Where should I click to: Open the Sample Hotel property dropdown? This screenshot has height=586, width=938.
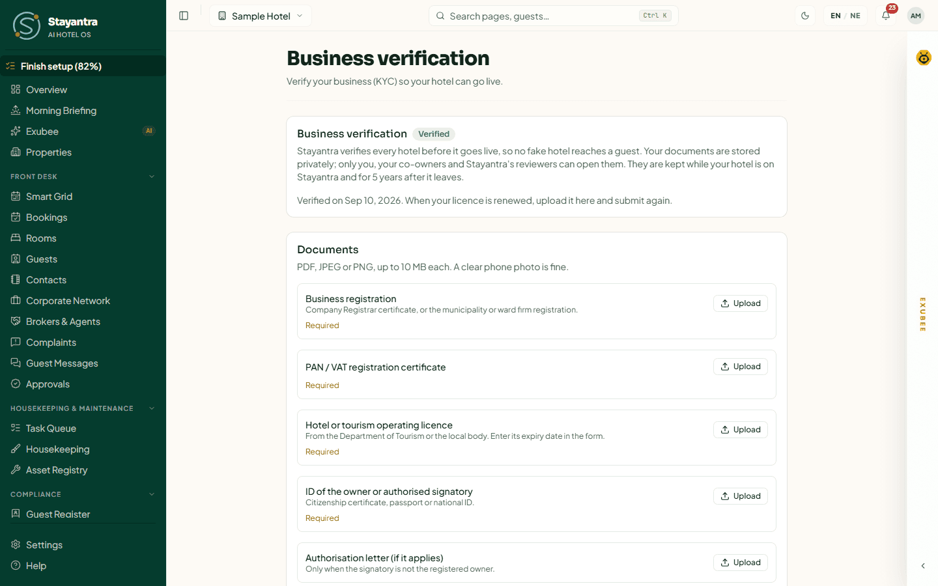point(261,16)
